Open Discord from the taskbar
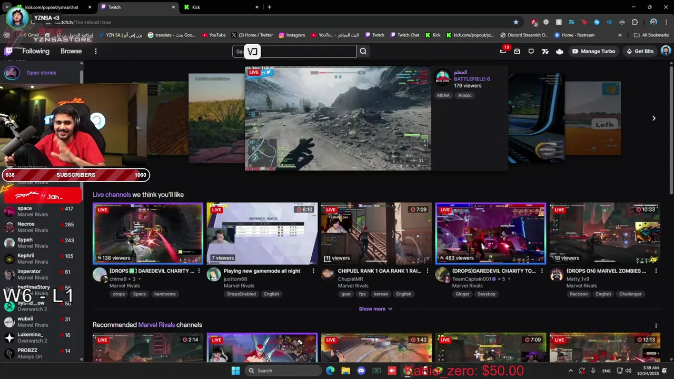The height and width of the screenshot is (379, 674). click(361, 371)
